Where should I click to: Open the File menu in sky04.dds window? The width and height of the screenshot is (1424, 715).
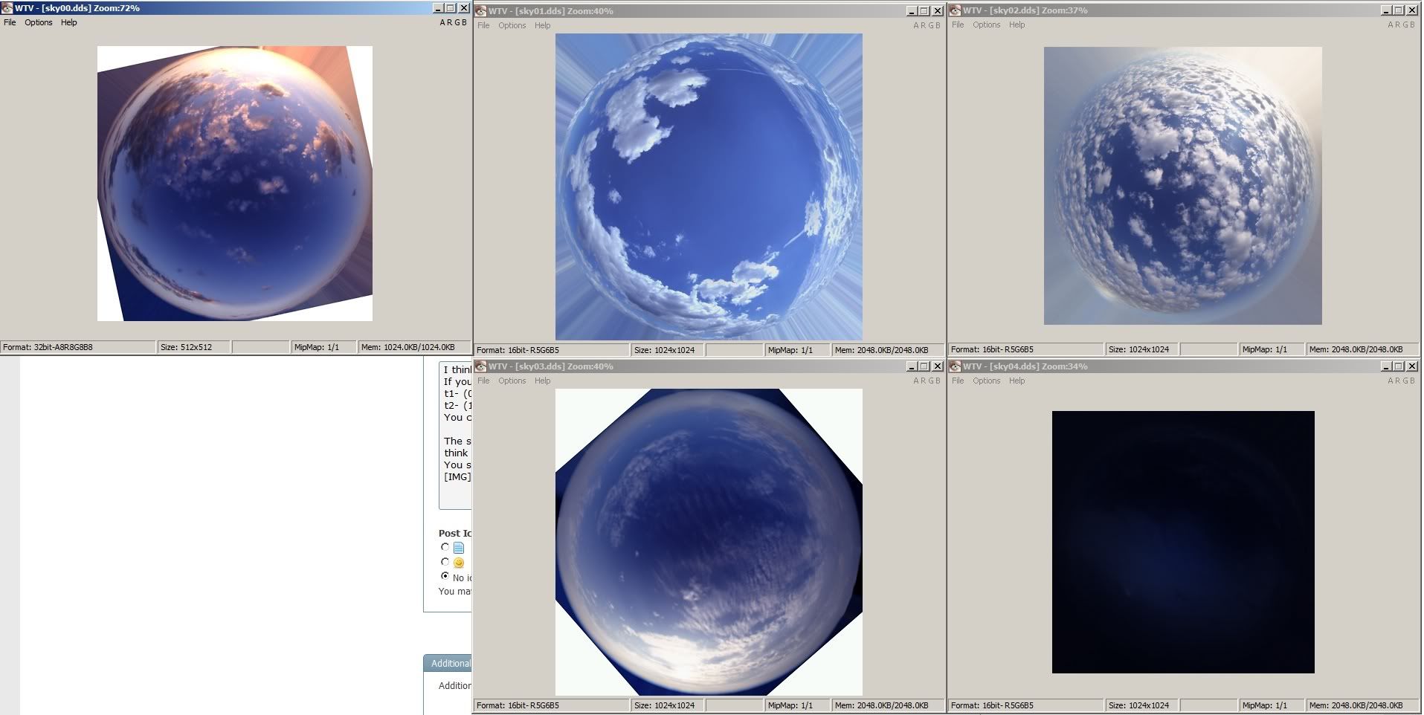tap(958, 381)
